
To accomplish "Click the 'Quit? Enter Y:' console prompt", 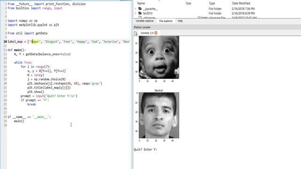I will coord(145,149).
